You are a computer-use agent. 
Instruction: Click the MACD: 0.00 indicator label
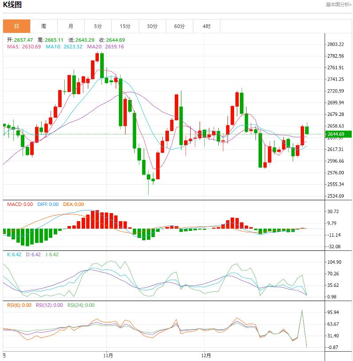pos(20,204)
